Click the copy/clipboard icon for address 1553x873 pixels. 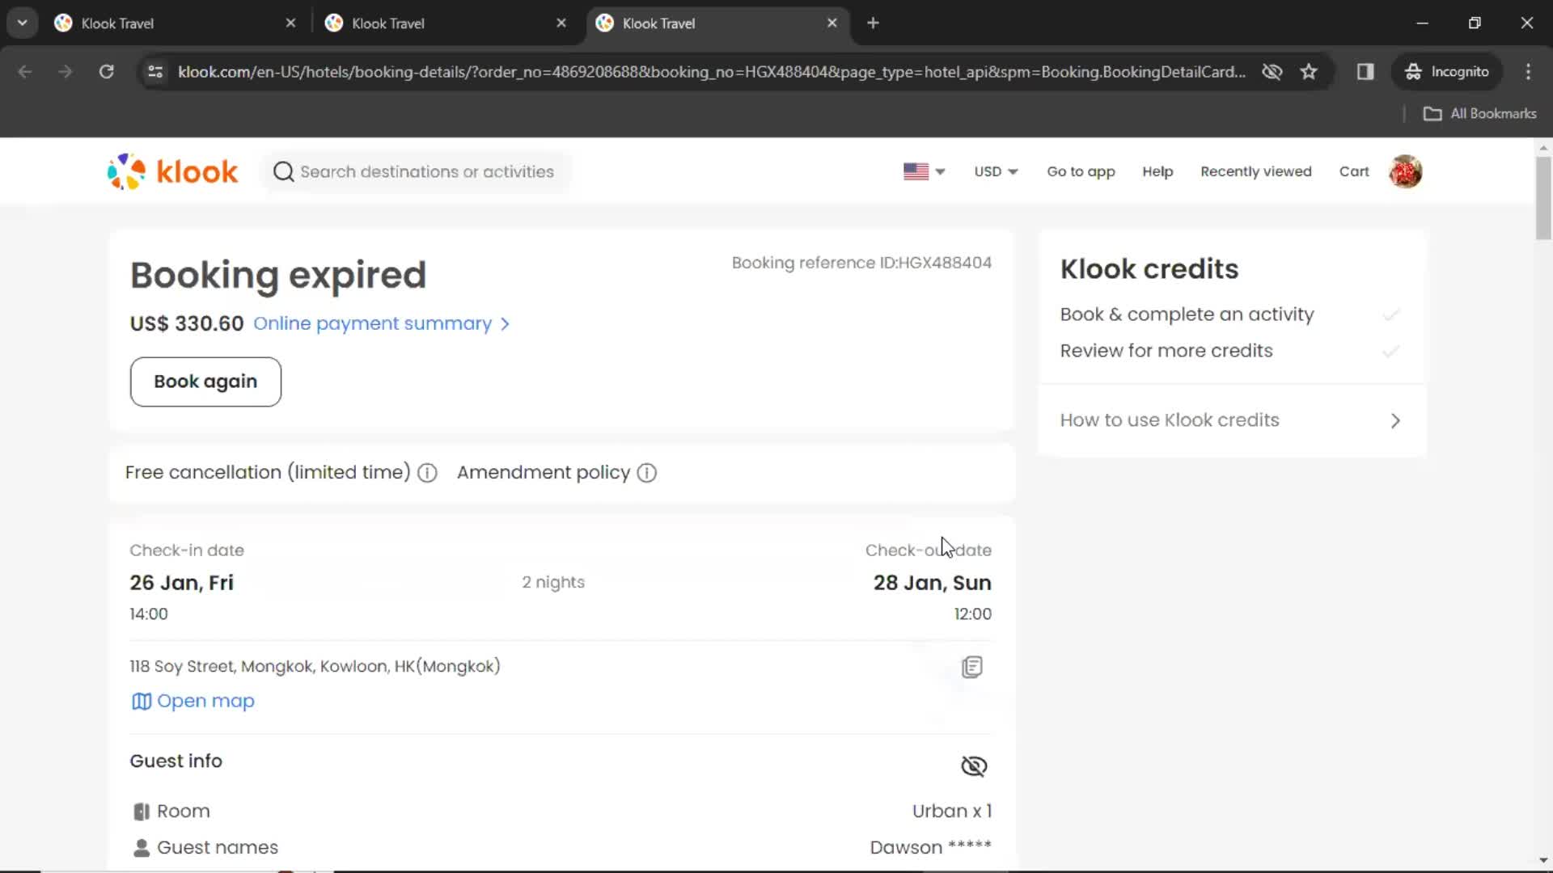pyautogui.click(x=971, y=666)
